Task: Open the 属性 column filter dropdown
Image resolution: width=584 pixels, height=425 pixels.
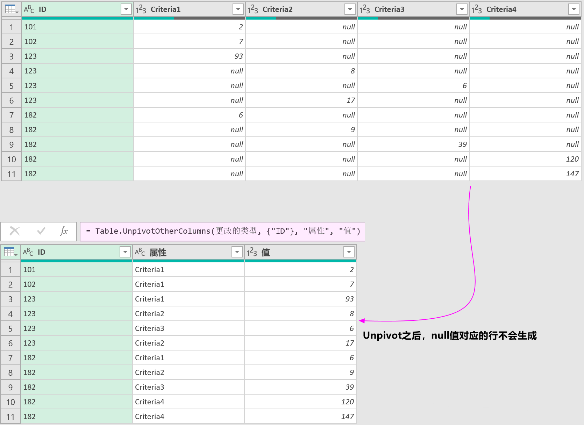Action: pos(237,252)
